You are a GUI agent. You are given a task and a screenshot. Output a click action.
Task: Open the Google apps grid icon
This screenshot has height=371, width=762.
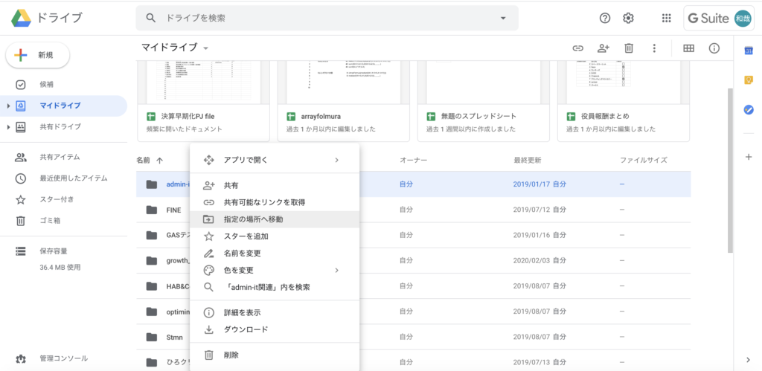tap(667, 19)
